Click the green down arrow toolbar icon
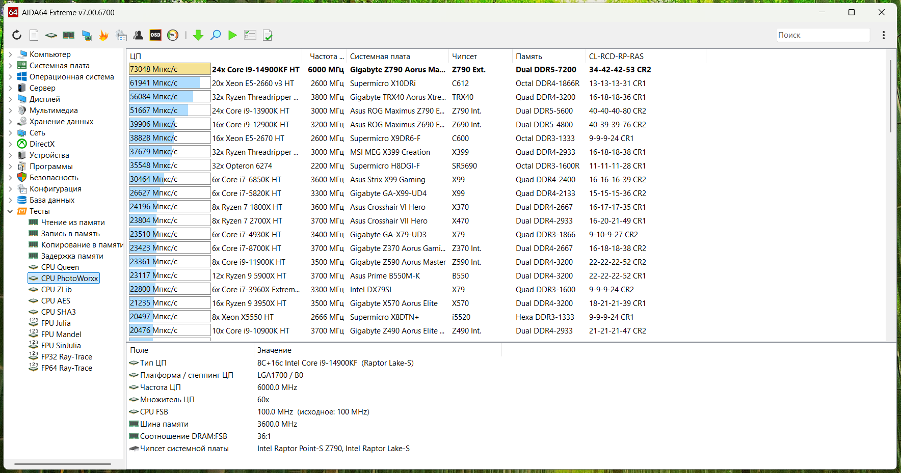Screen dimensions: 901x473 click(x=198, y=35)
